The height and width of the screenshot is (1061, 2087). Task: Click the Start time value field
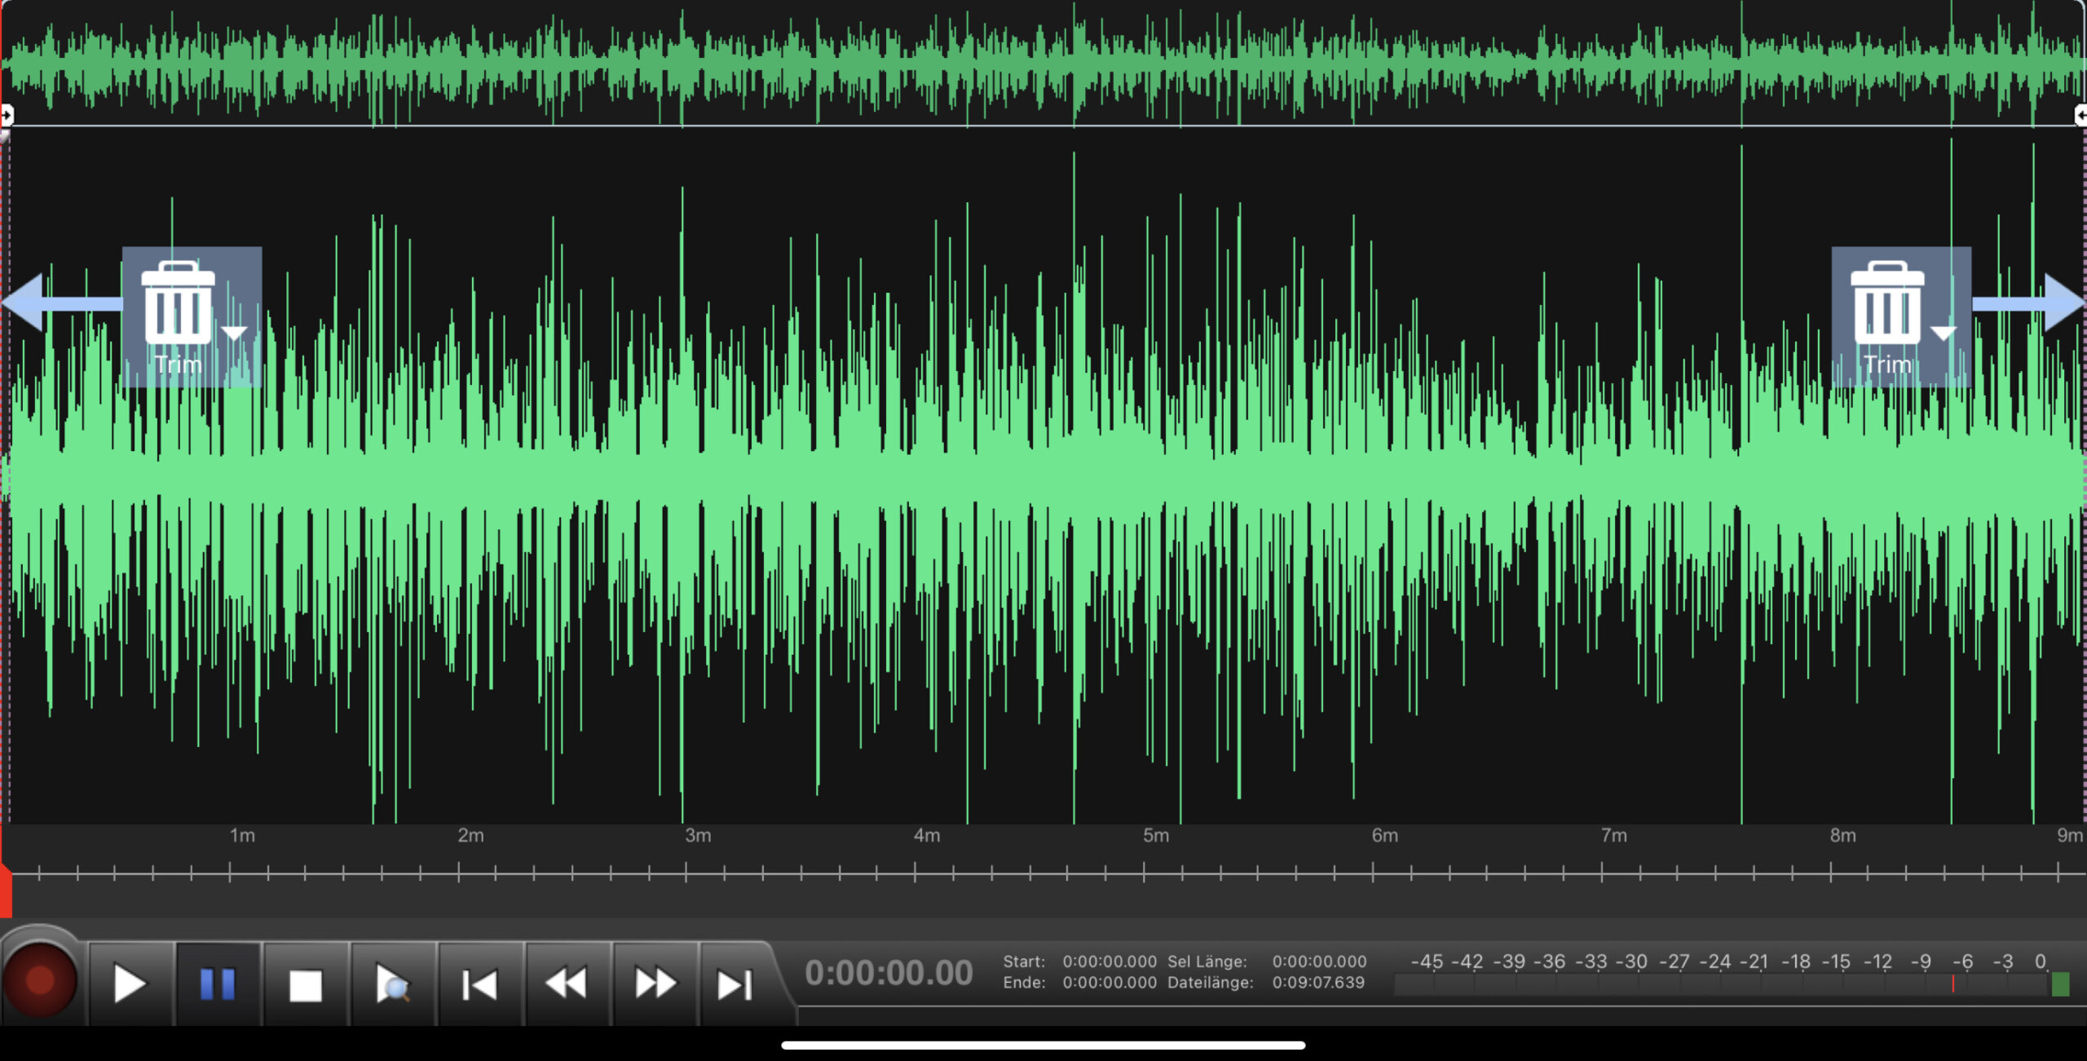(x=1109, y=962)
